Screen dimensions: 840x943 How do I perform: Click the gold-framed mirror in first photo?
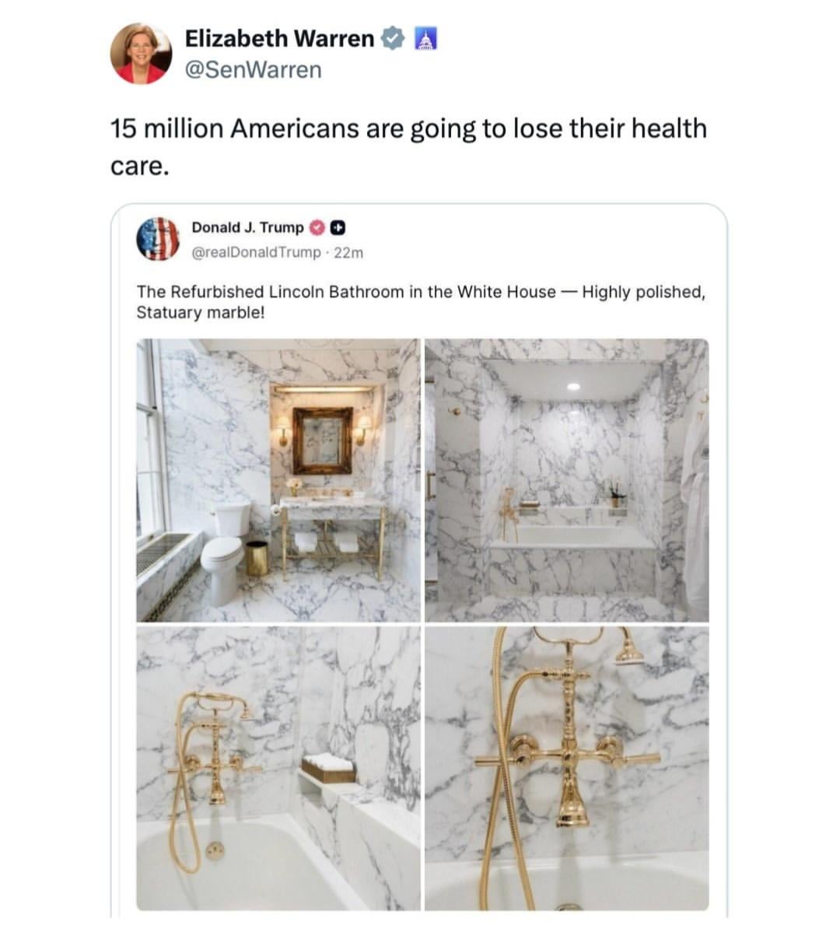(x=322, y=440)
